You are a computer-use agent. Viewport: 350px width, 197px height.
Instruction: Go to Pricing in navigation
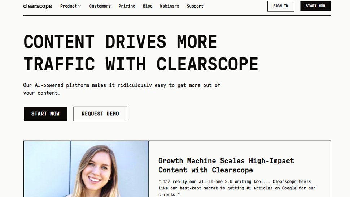(127, 6)
